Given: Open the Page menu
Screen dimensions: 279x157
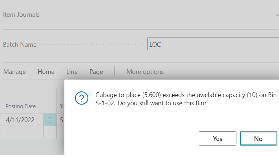Looking at the screenshot, I should 96,72.
